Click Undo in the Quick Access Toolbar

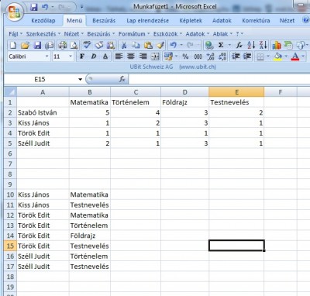(x=45, y=7)
